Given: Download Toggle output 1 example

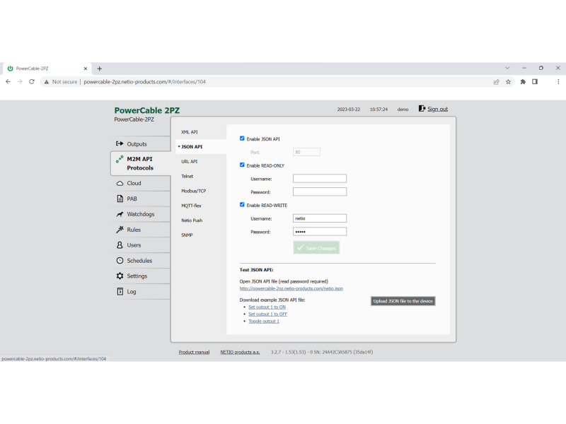Looking at the screenshot, I should pyautogui.click(x=264, y=322).
